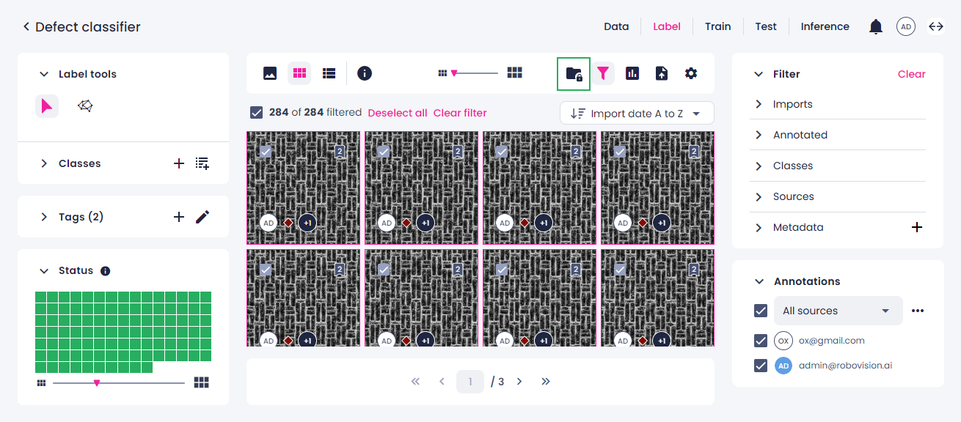Jump to last page
This screenshot has width=961, height=422.
[546, 381]
